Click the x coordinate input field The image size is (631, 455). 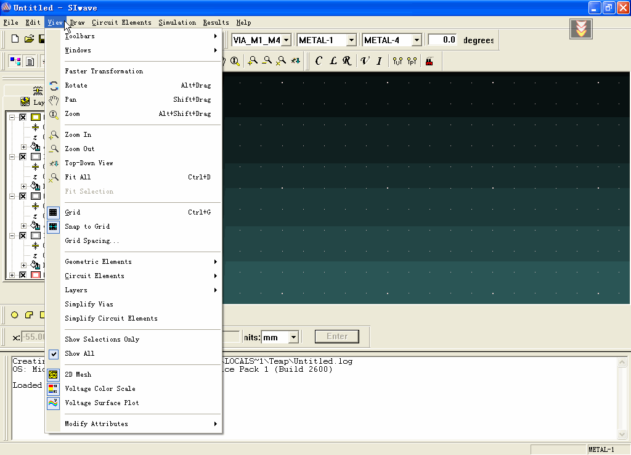[x=33, y=337]
